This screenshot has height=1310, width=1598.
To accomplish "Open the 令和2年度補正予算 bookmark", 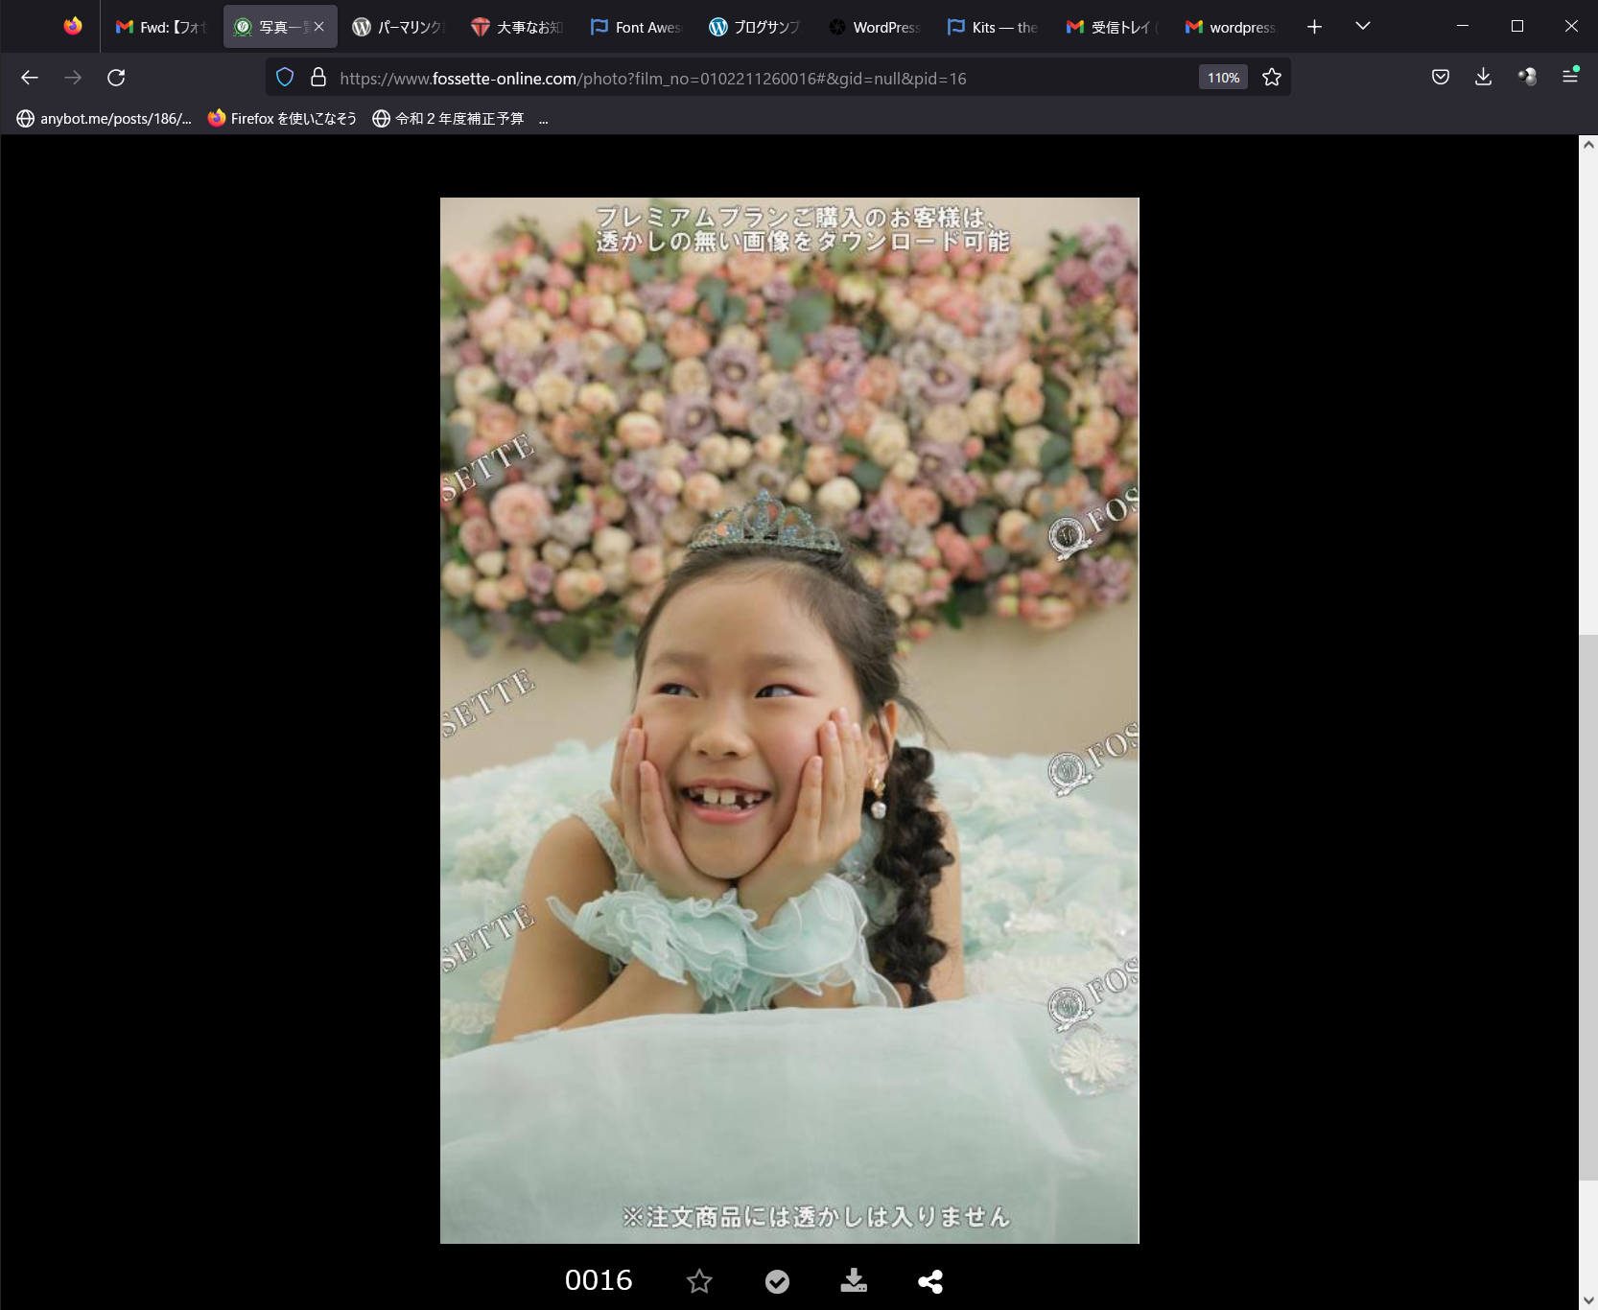I will pos(448,119).
